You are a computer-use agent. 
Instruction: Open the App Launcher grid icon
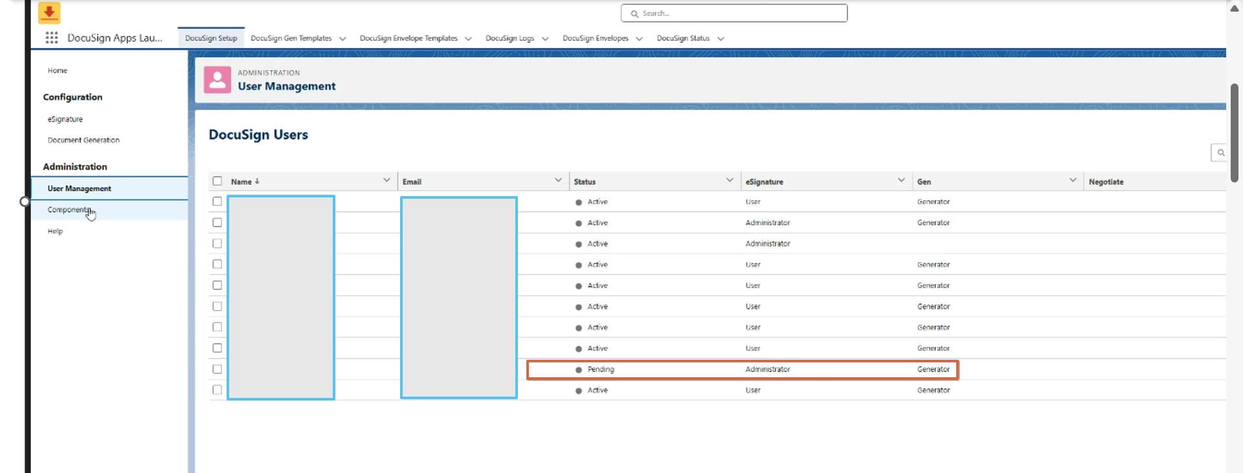52,38
